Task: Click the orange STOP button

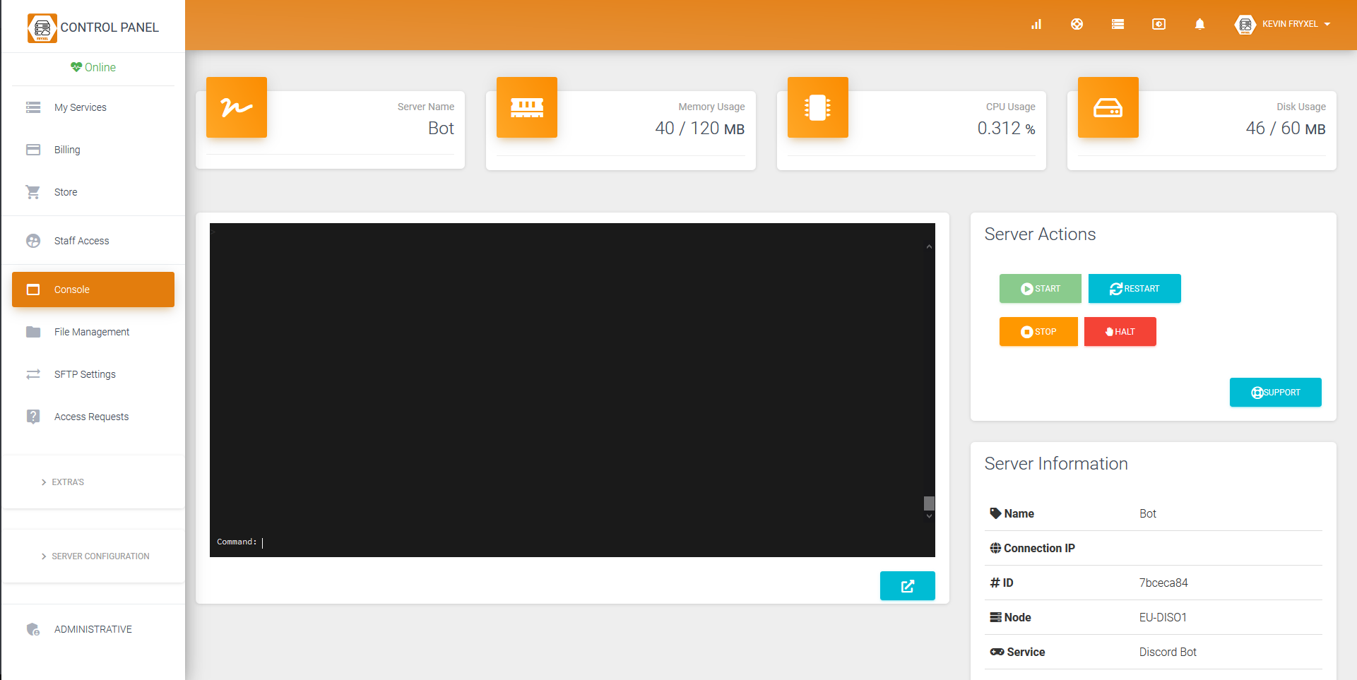Action: point(1038,331)
